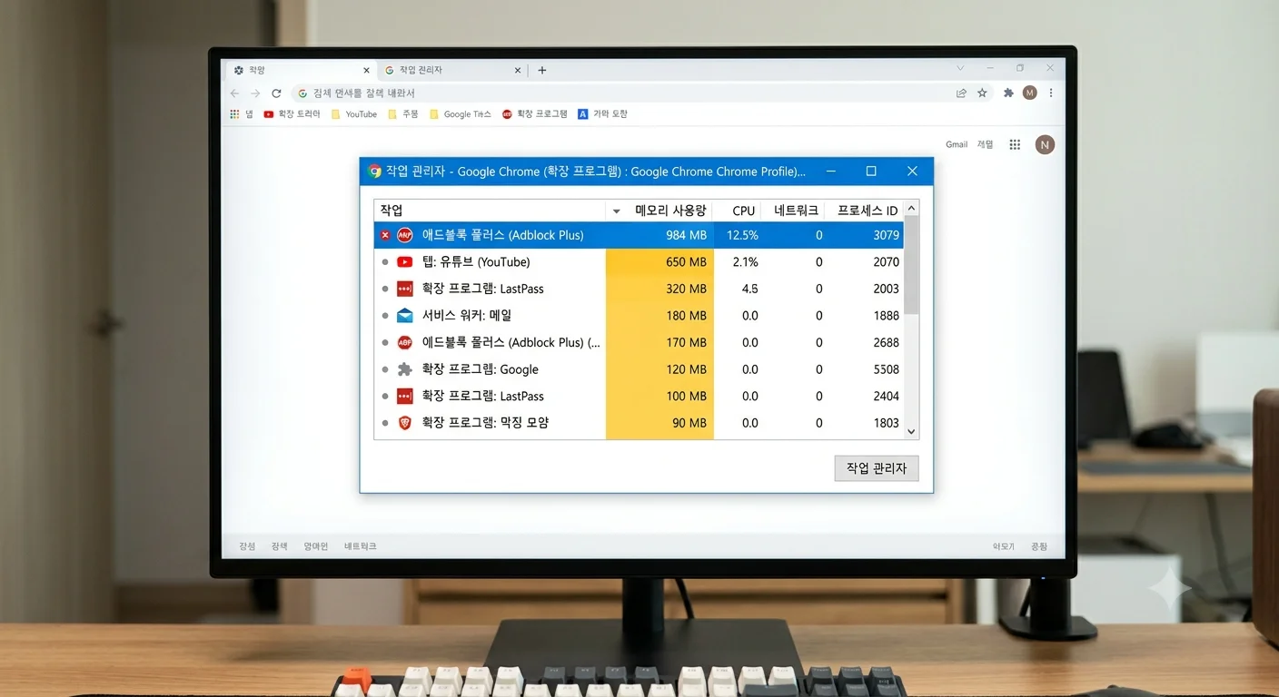
Task: Open the Google bookmark folder
Action: [460, 114]
